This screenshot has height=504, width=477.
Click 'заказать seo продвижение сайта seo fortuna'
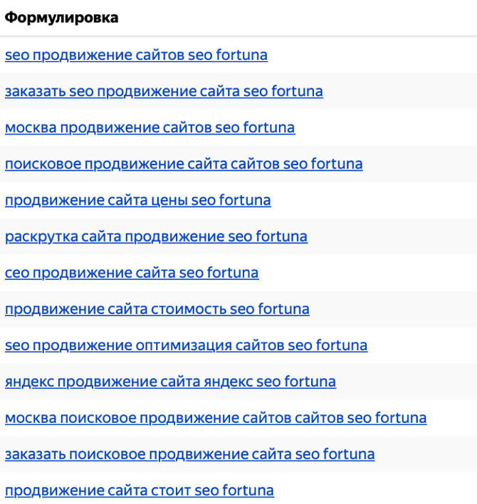(x=164, y=91)
